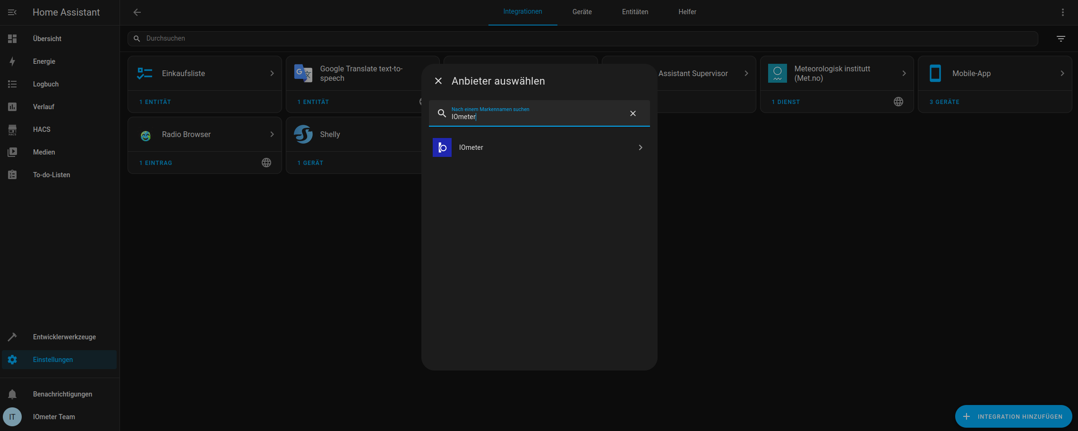This screenshot has width=1078, height=431.
Task: Click the Google Translate text-to-speech title
Action: coord(361,73)
